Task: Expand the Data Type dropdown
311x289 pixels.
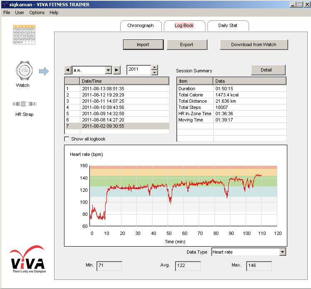Action: [282, 252]
